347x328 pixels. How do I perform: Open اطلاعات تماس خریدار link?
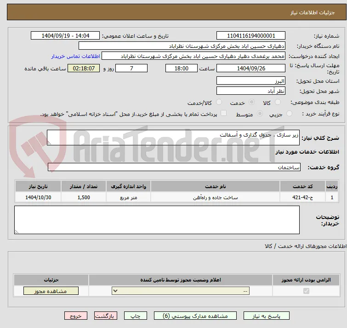point(76,56)
